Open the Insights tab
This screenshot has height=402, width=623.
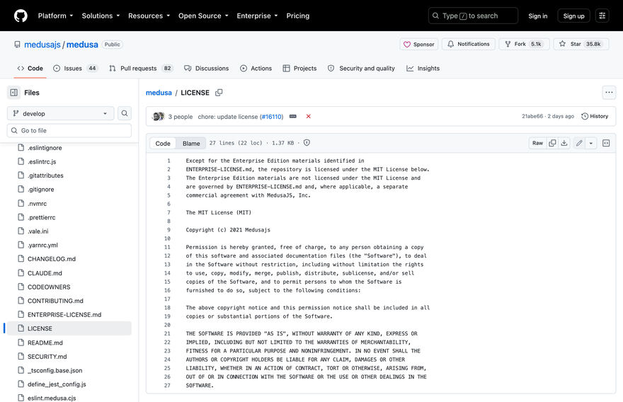pos(423,69)
